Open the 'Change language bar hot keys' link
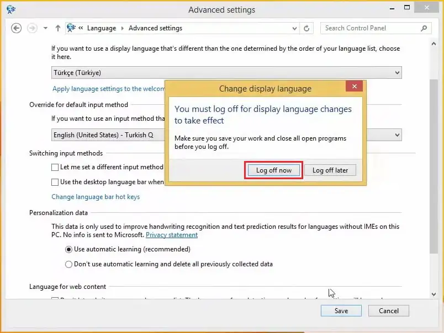The width and height of the screenshot is (444, 333). pos(96,196)
